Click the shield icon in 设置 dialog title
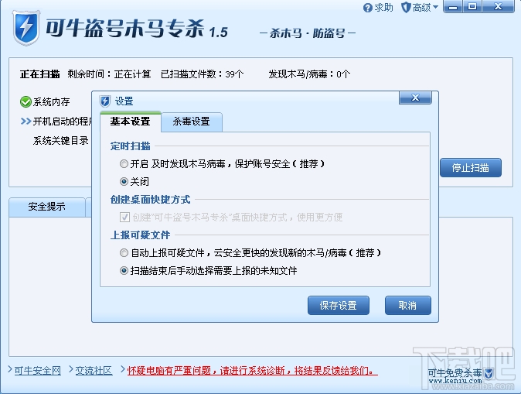Image resolution: width=521 pixels, height=394 pixels. [x=105, y=101]
